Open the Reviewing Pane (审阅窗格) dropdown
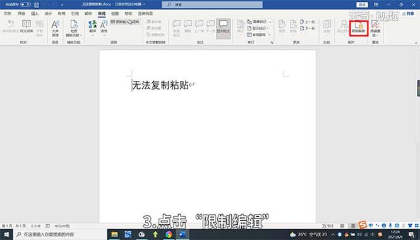The image size is (420, 240). coord(259,35)
